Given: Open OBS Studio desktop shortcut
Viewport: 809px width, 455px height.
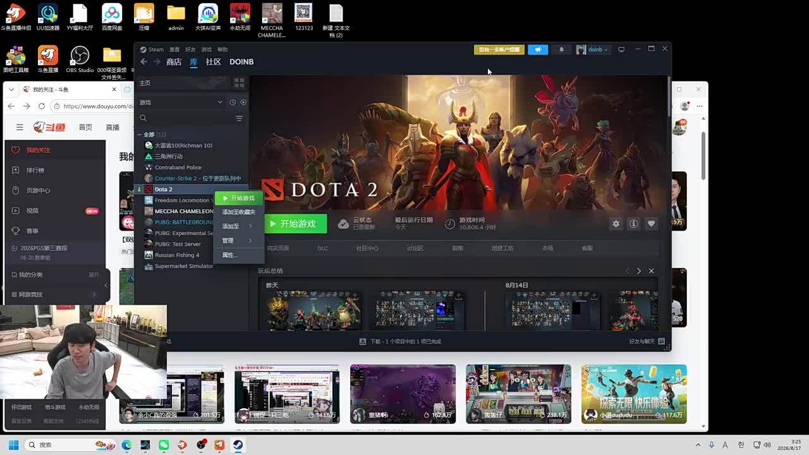Looking at the screenshot, I should (80, 60).
